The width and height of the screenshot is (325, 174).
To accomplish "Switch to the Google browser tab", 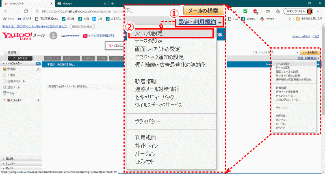I will 82,4.
